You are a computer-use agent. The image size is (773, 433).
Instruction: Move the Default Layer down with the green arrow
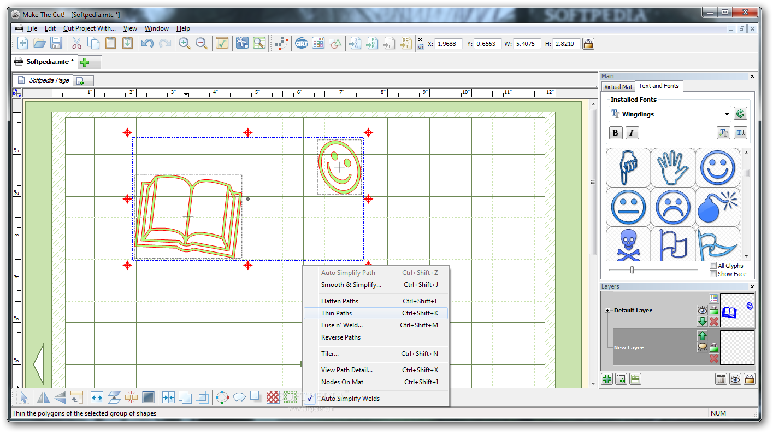point(703,321)
